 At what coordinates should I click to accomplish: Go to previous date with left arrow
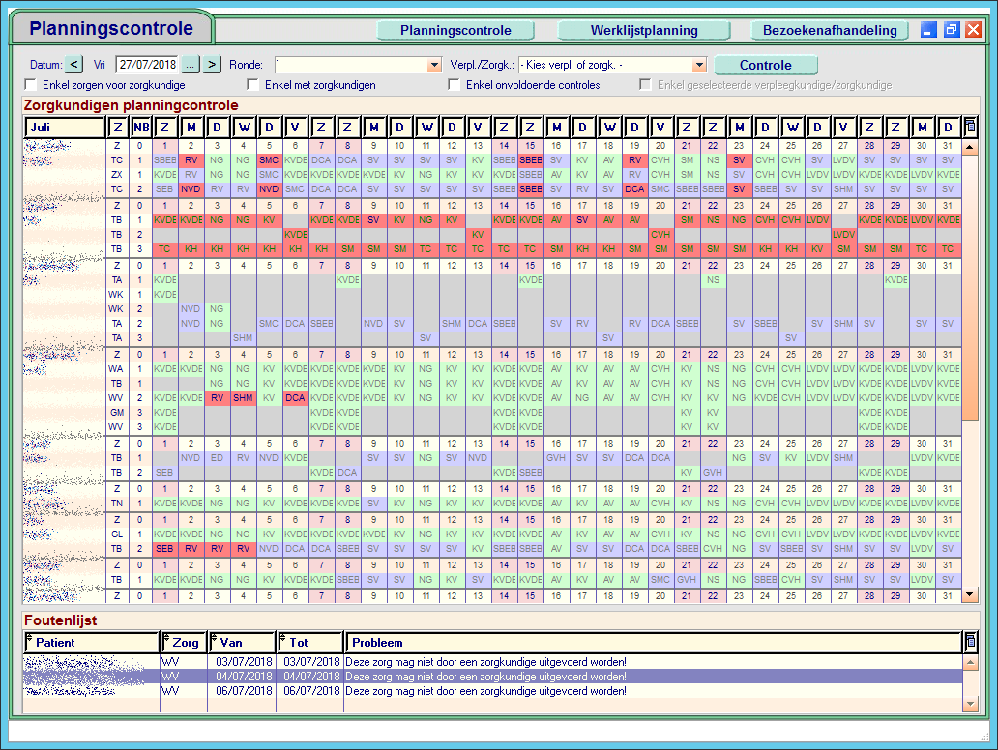[x=74, y=65]
